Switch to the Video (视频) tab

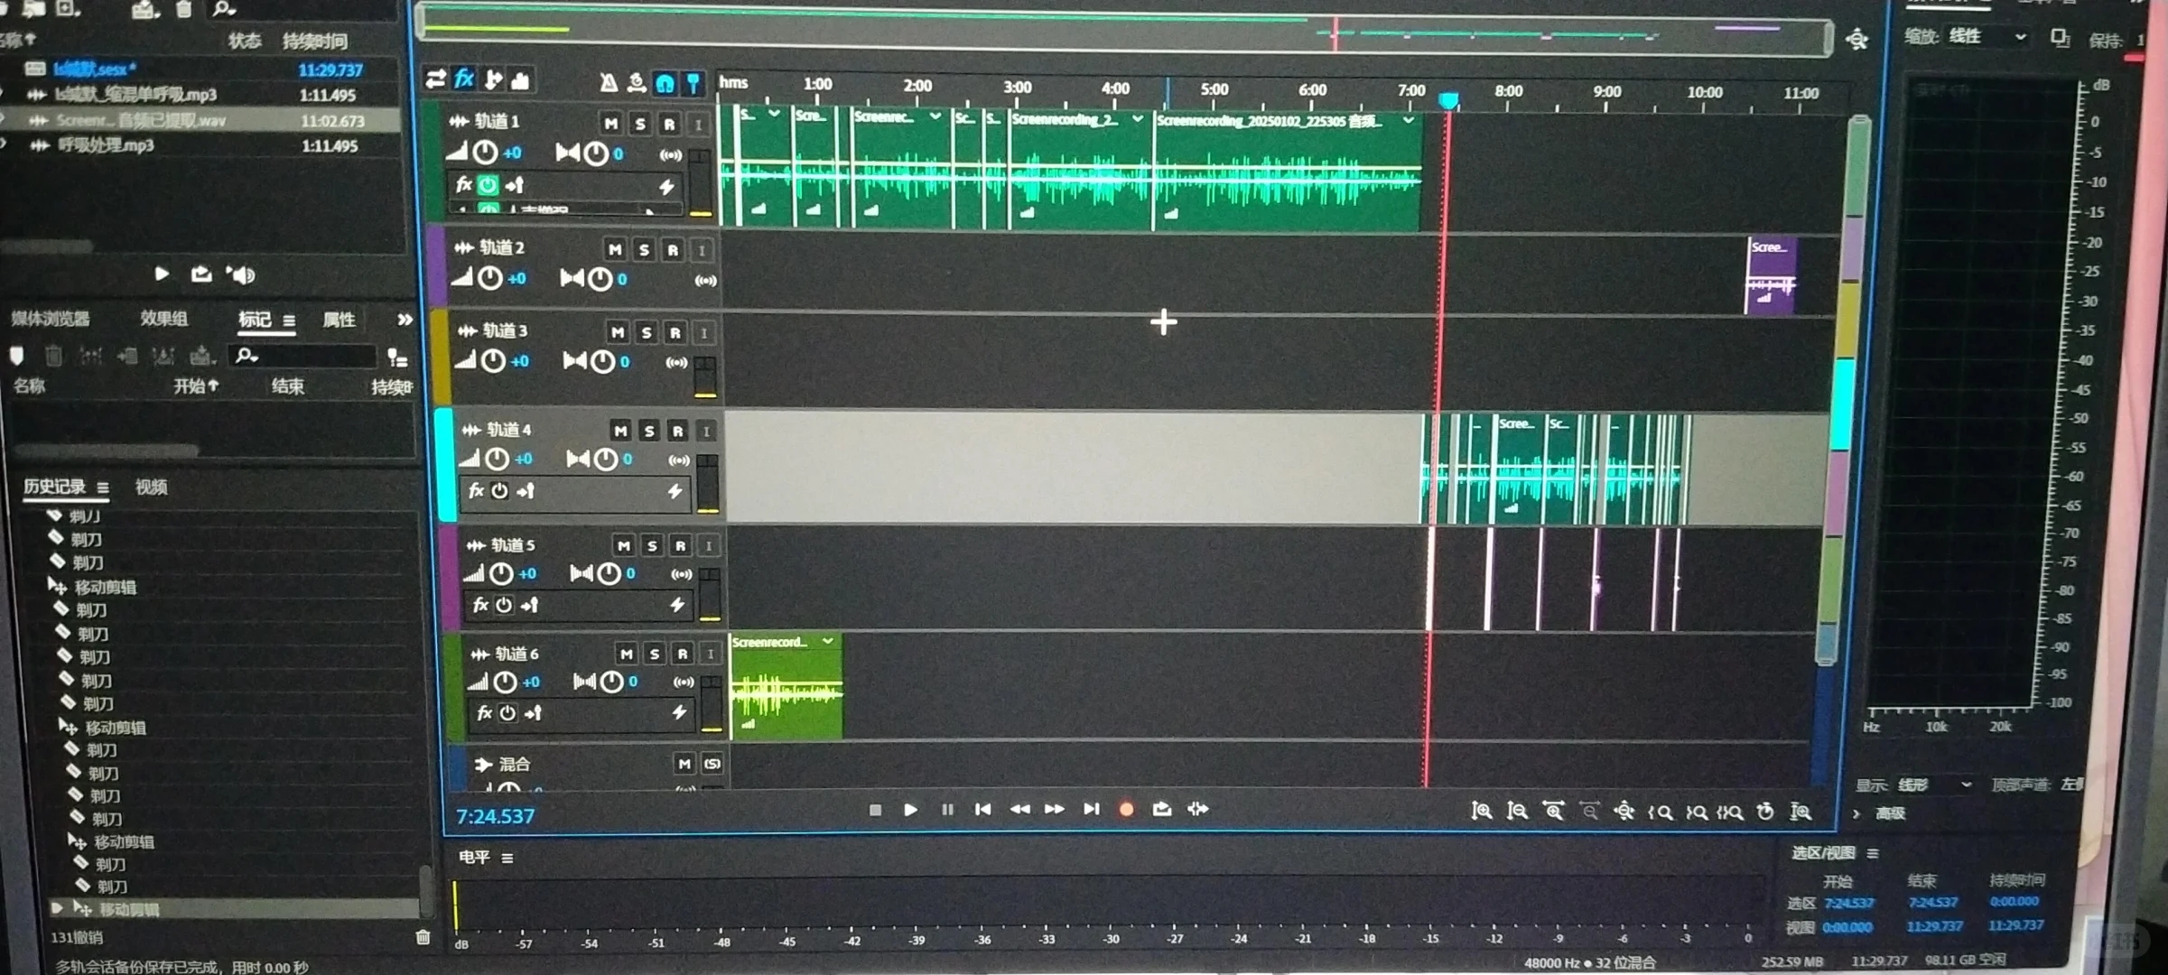pyautogui.click(x=151, y=487)
